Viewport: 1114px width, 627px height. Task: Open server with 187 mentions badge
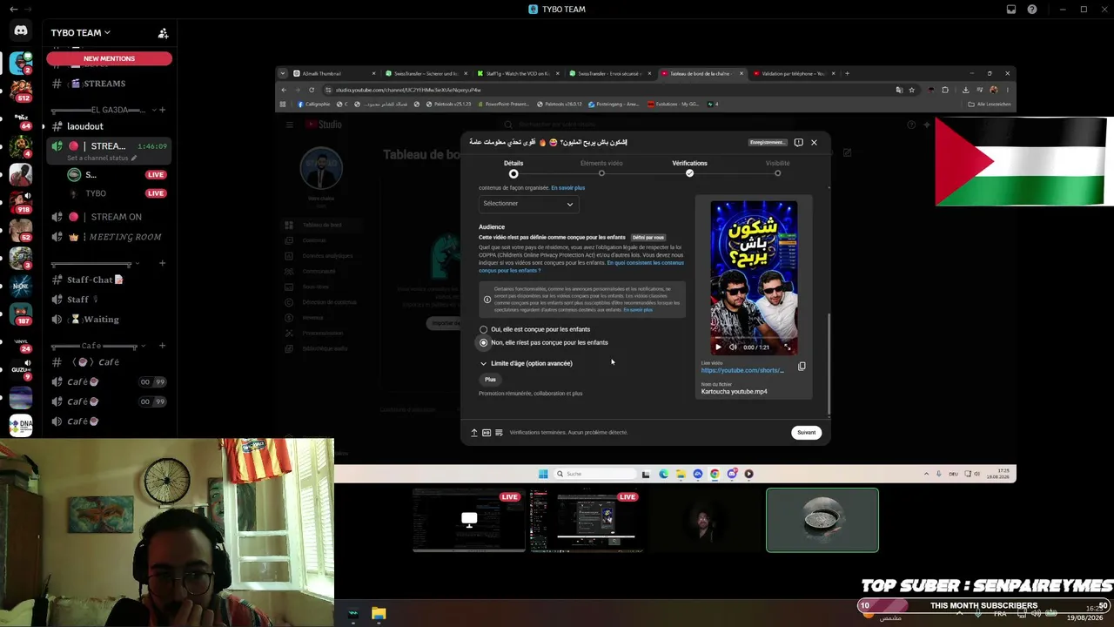pos(21,313)
